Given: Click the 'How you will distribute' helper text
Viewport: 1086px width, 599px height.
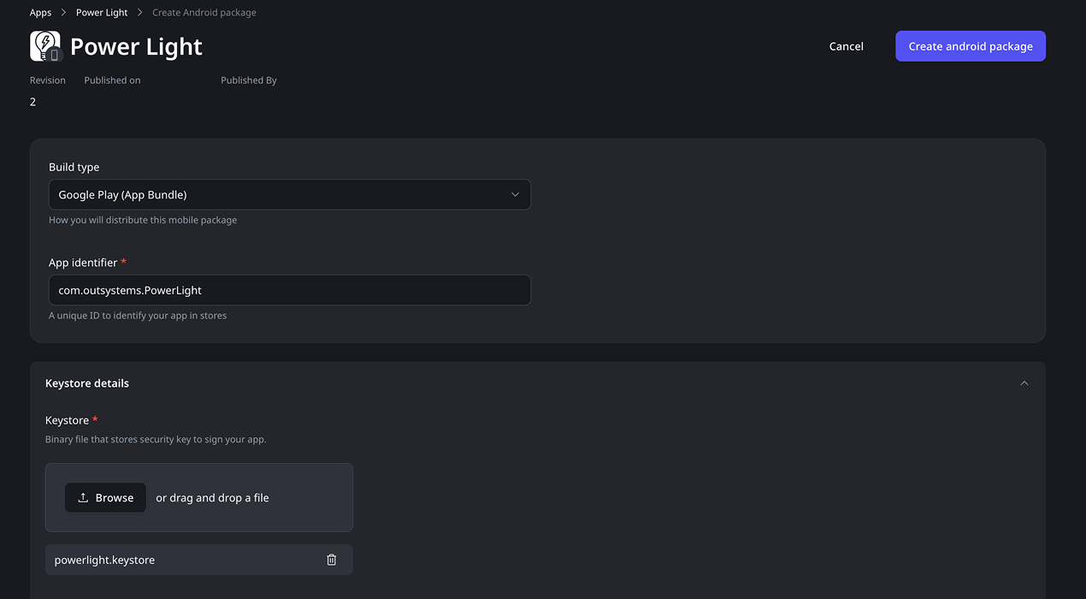Looking at the screenshot, I should coord(143,220).
